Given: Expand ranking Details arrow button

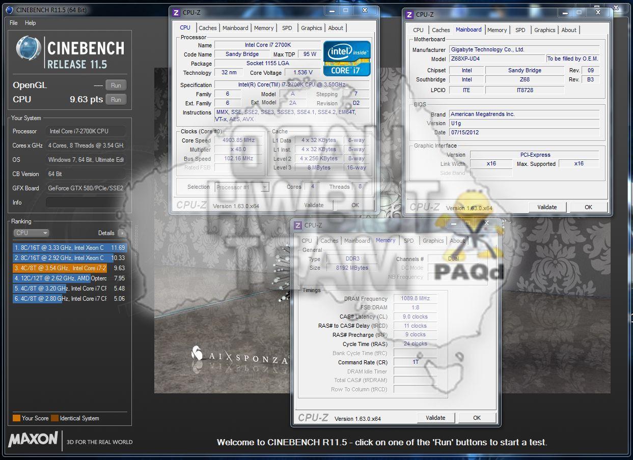Looking at the screenshot, I should (122, 233).
